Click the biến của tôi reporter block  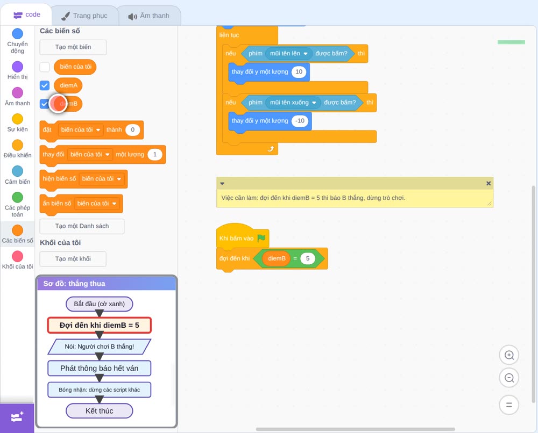[x=75, y=67]
